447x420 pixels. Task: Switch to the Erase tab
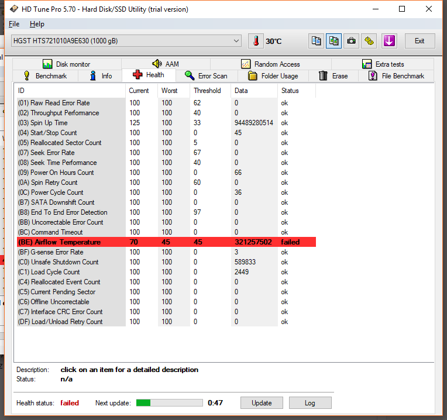point(333,76)
